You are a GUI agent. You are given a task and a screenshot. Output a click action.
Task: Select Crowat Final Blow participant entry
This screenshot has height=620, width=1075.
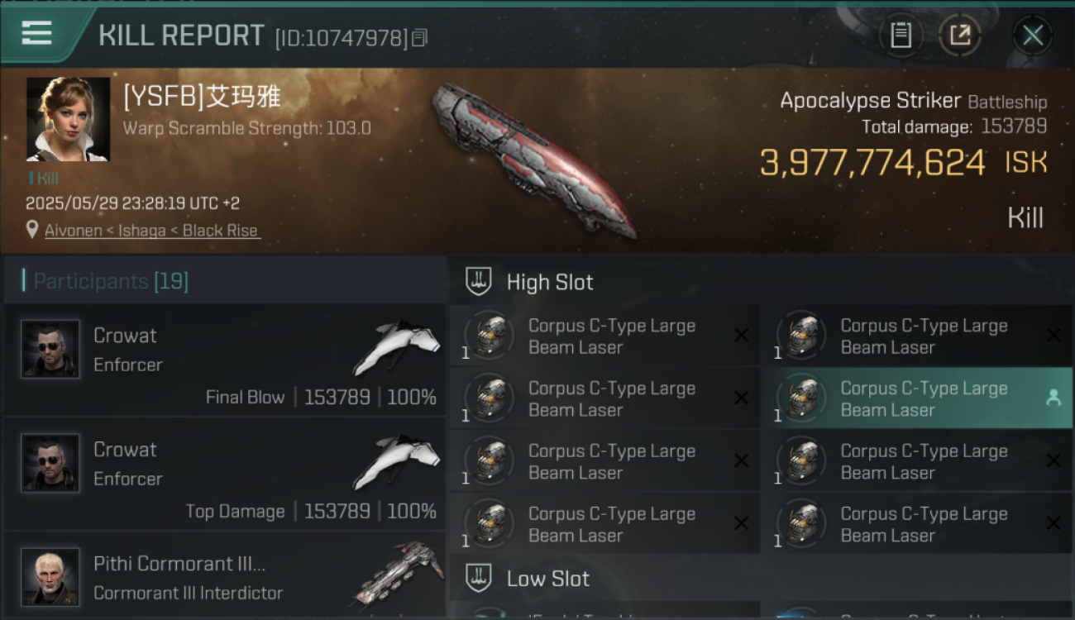[x=225, y=360]
